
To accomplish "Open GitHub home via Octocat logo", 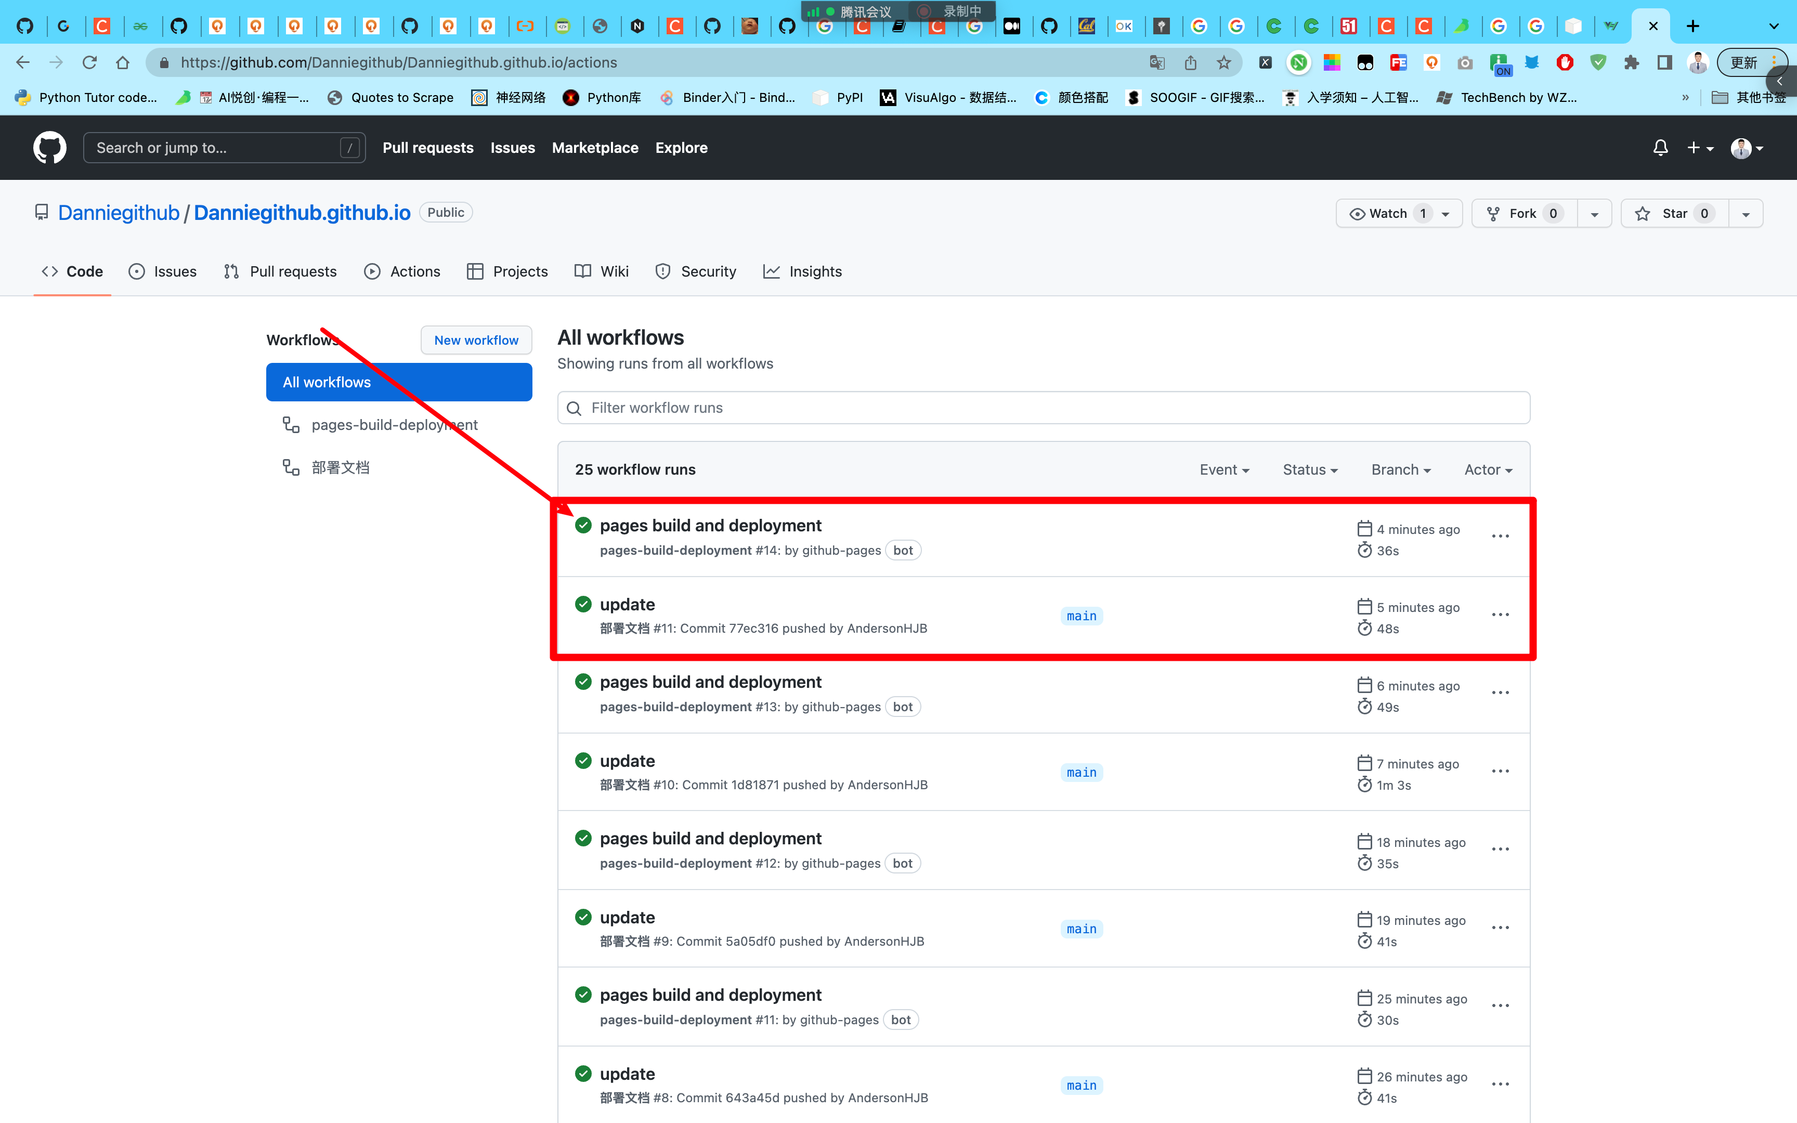I will click(x=50, y=148).
